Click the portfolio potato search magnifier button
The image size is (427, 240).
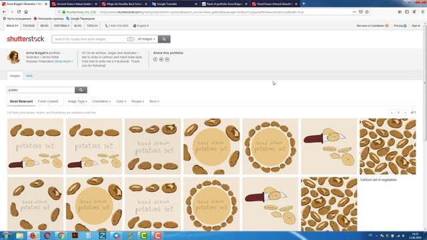pyautogui.click(x=81, y=90)
